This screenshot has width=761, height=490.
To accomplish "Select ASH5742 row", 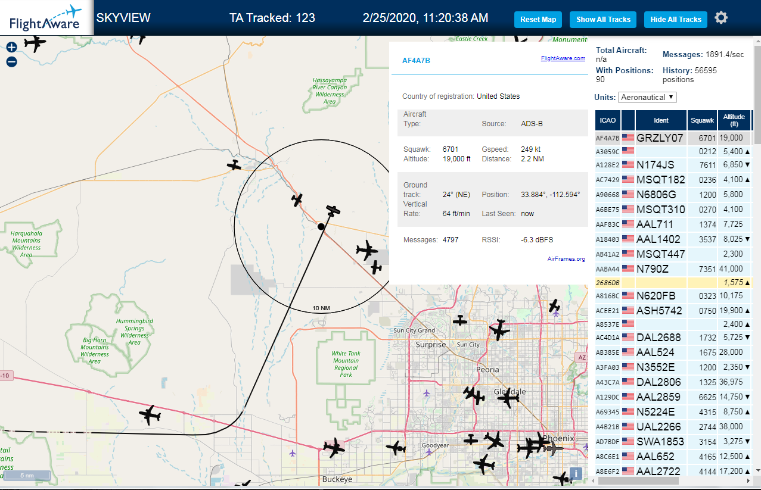I will [673, 310].
